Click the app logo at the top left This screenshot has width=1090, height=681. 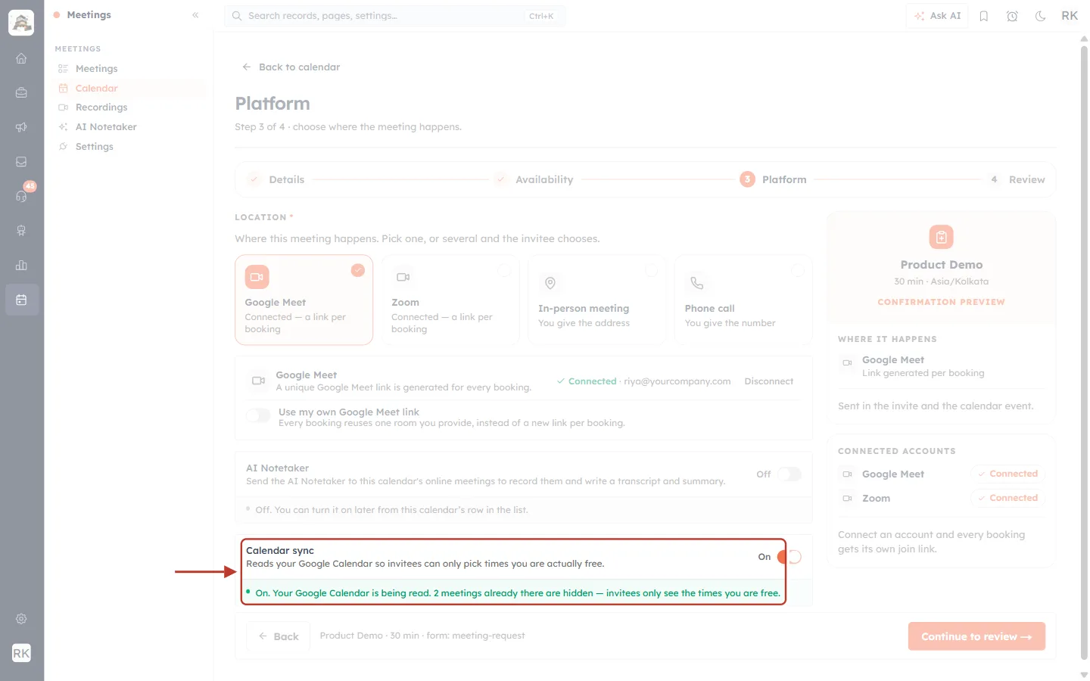pyautogui.click(x=21, y=23)
